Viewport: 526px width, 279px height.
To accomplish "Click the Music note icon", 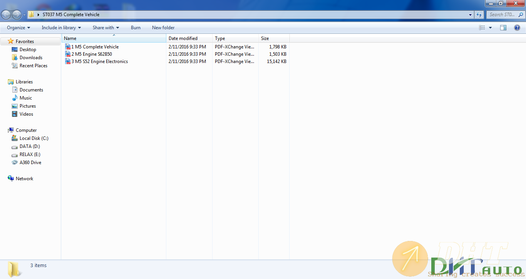I will 15,98.
